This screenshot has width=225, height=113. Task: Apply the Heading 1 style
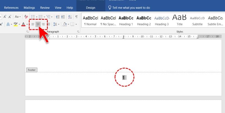coord(126,20)
